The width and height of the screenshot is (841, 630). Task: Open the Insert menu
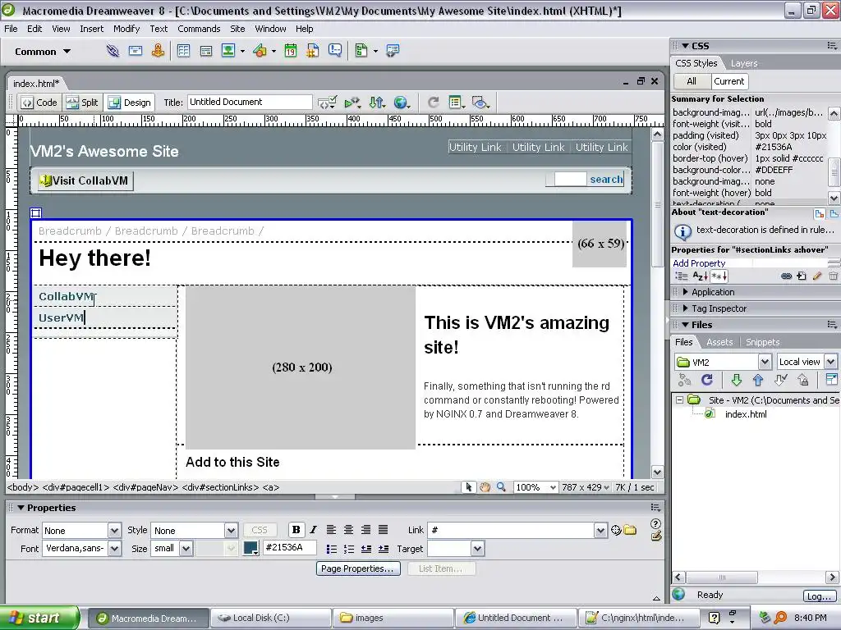92,29
